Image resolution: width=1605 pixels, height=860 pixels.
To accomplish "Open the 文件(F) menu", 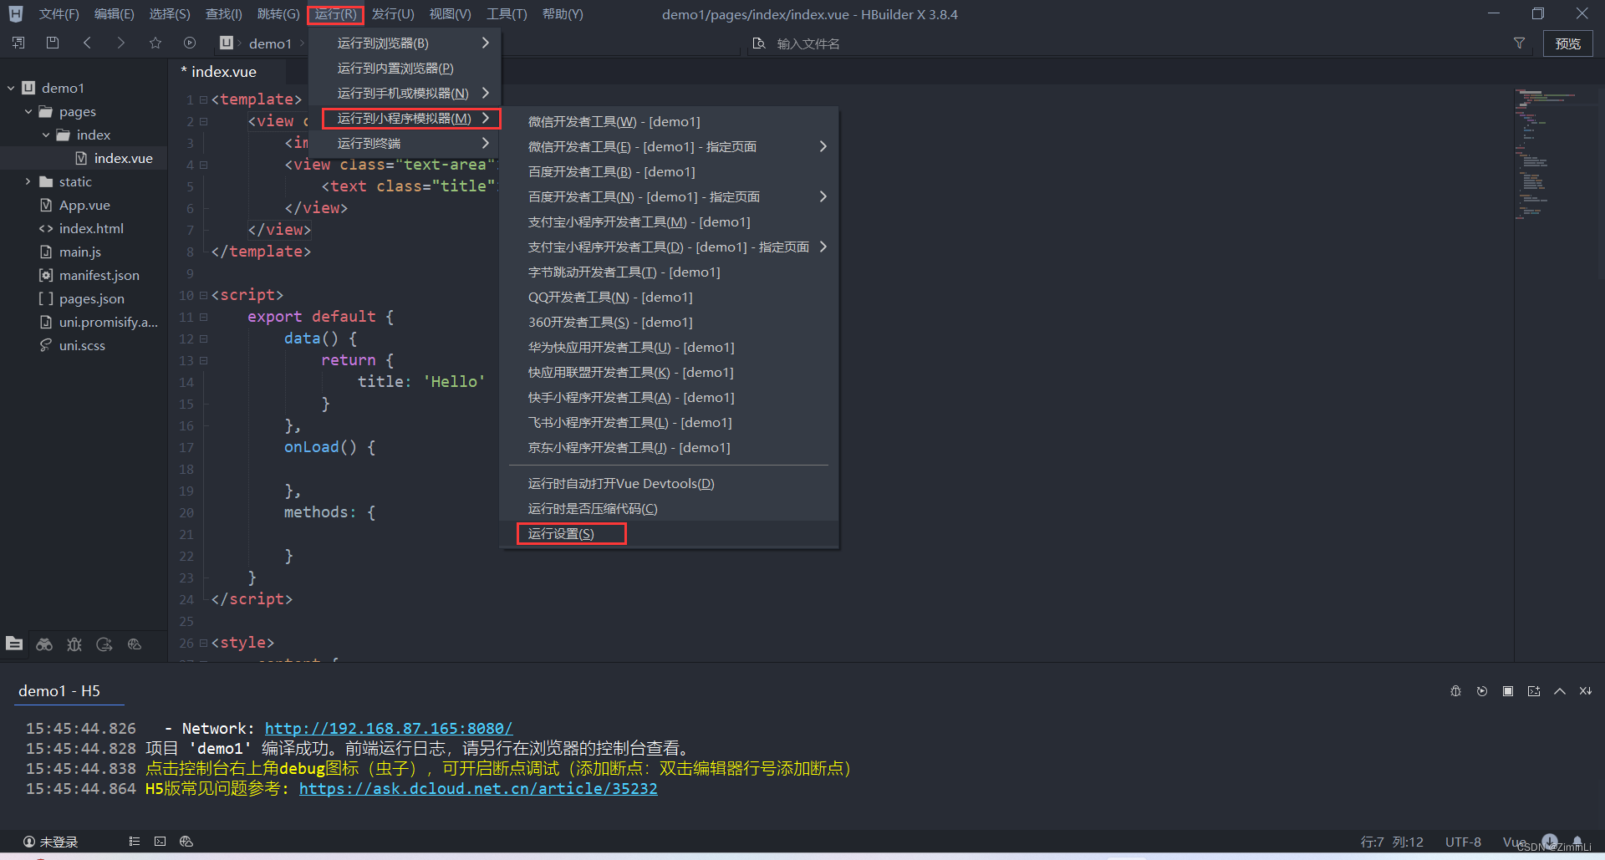I will (59, 14).
